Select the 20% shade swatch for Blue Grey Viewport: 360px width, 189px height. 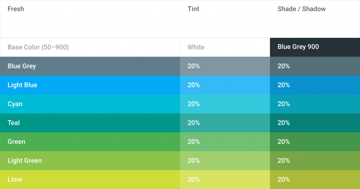tap(315, 66)
